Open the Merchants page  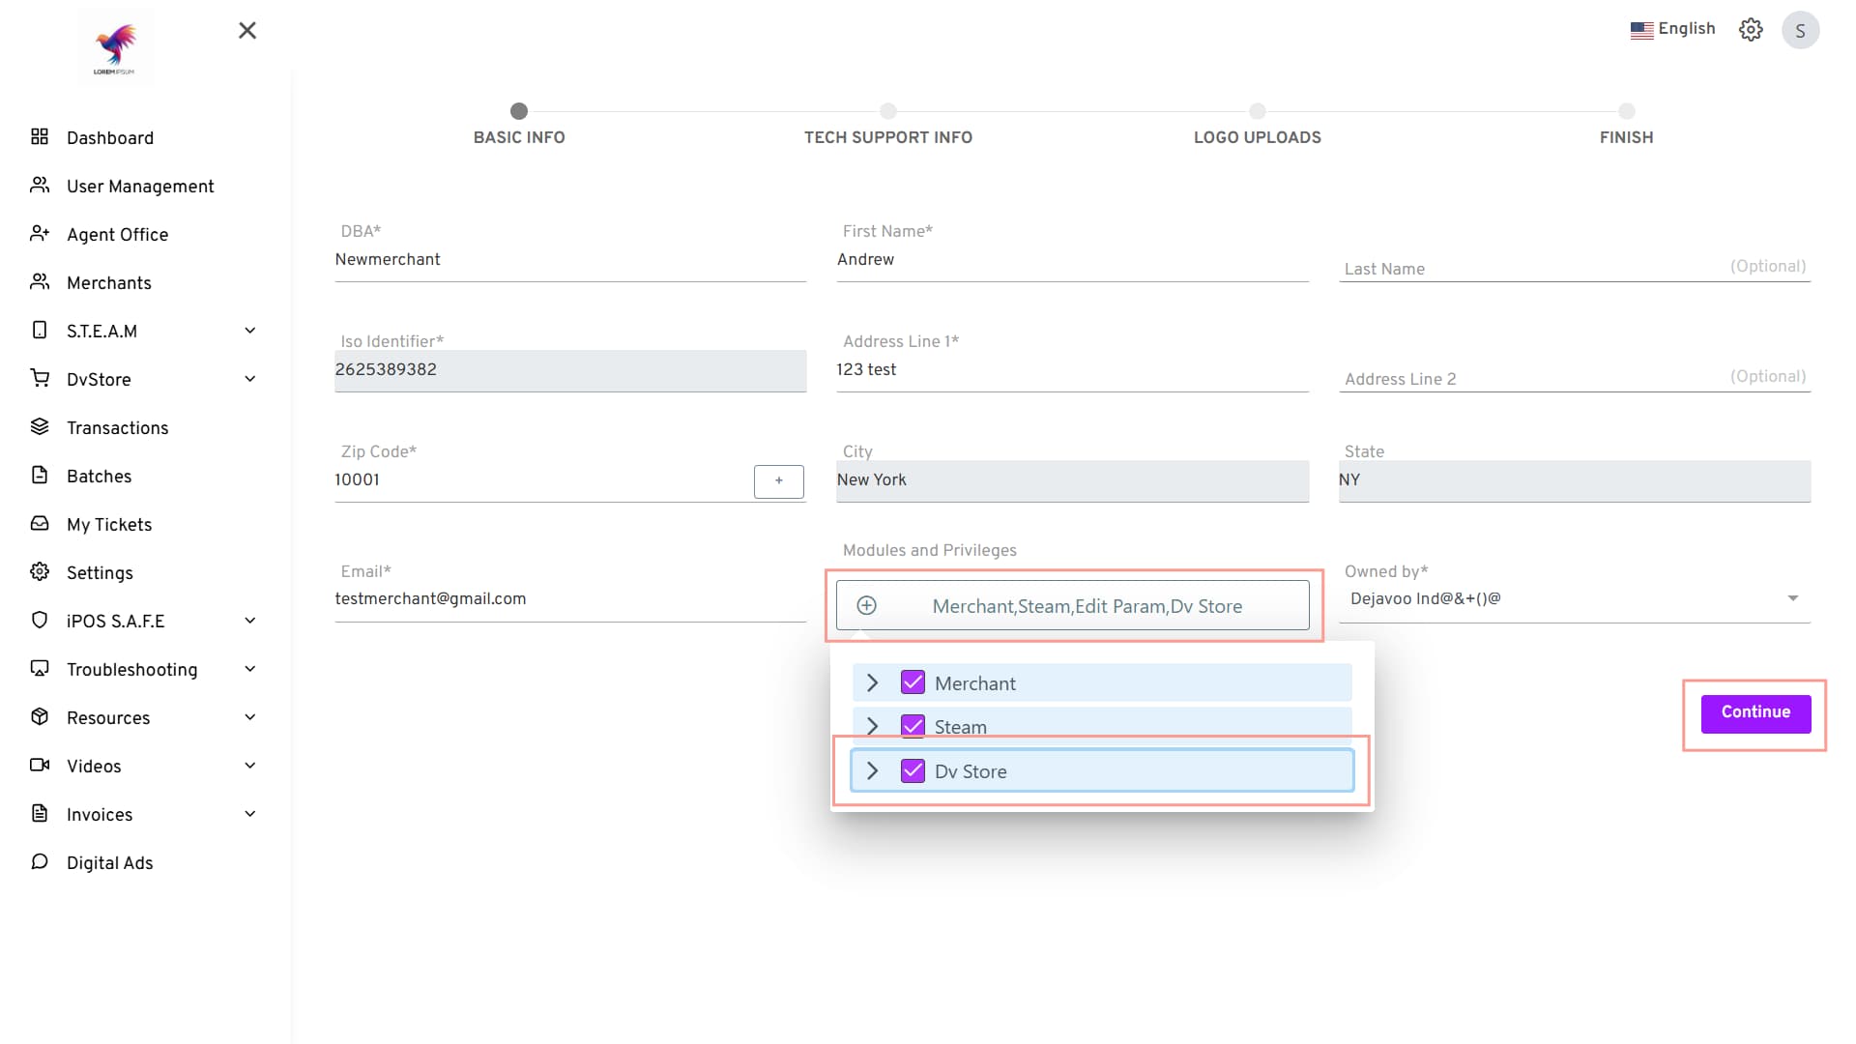pyautogui.click(x=109, y=282)
